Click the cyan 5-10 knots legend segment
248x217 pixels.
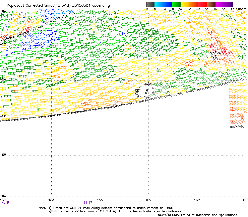pyautogui.click(x=159, y=4)
